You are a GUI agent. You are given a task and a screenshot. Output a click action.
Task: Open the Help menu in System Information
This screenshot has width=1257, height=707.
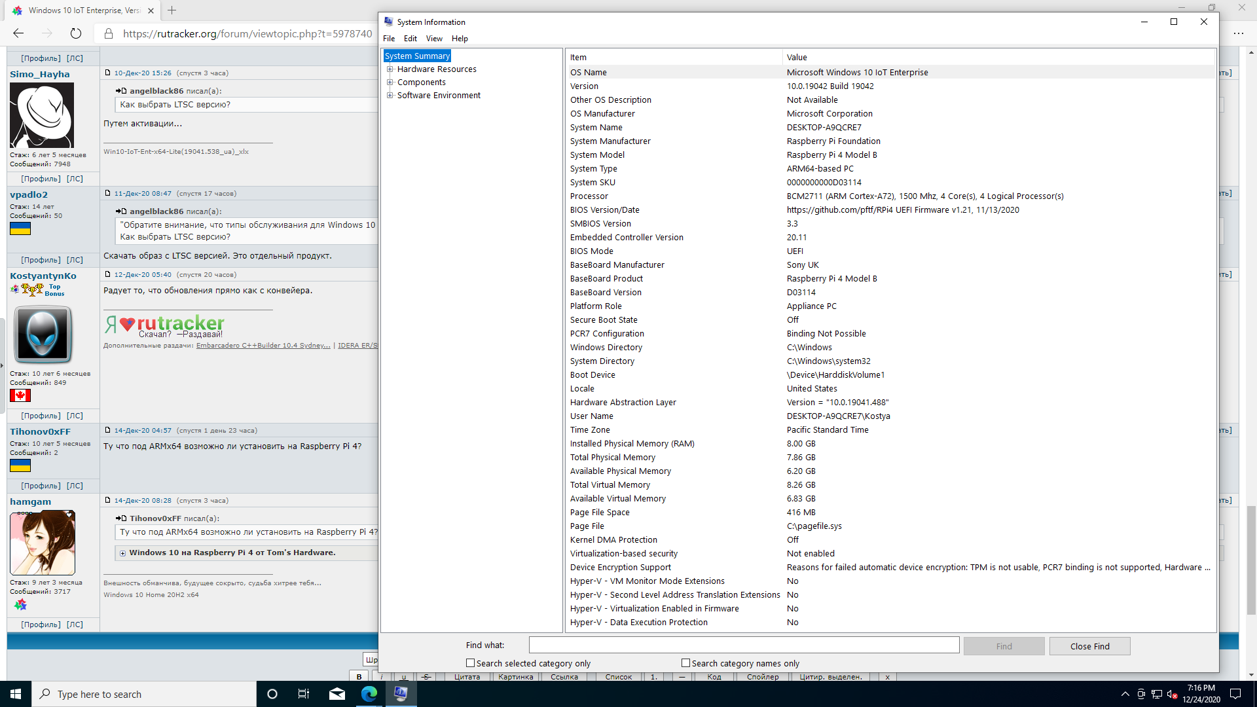click(460, 39)
